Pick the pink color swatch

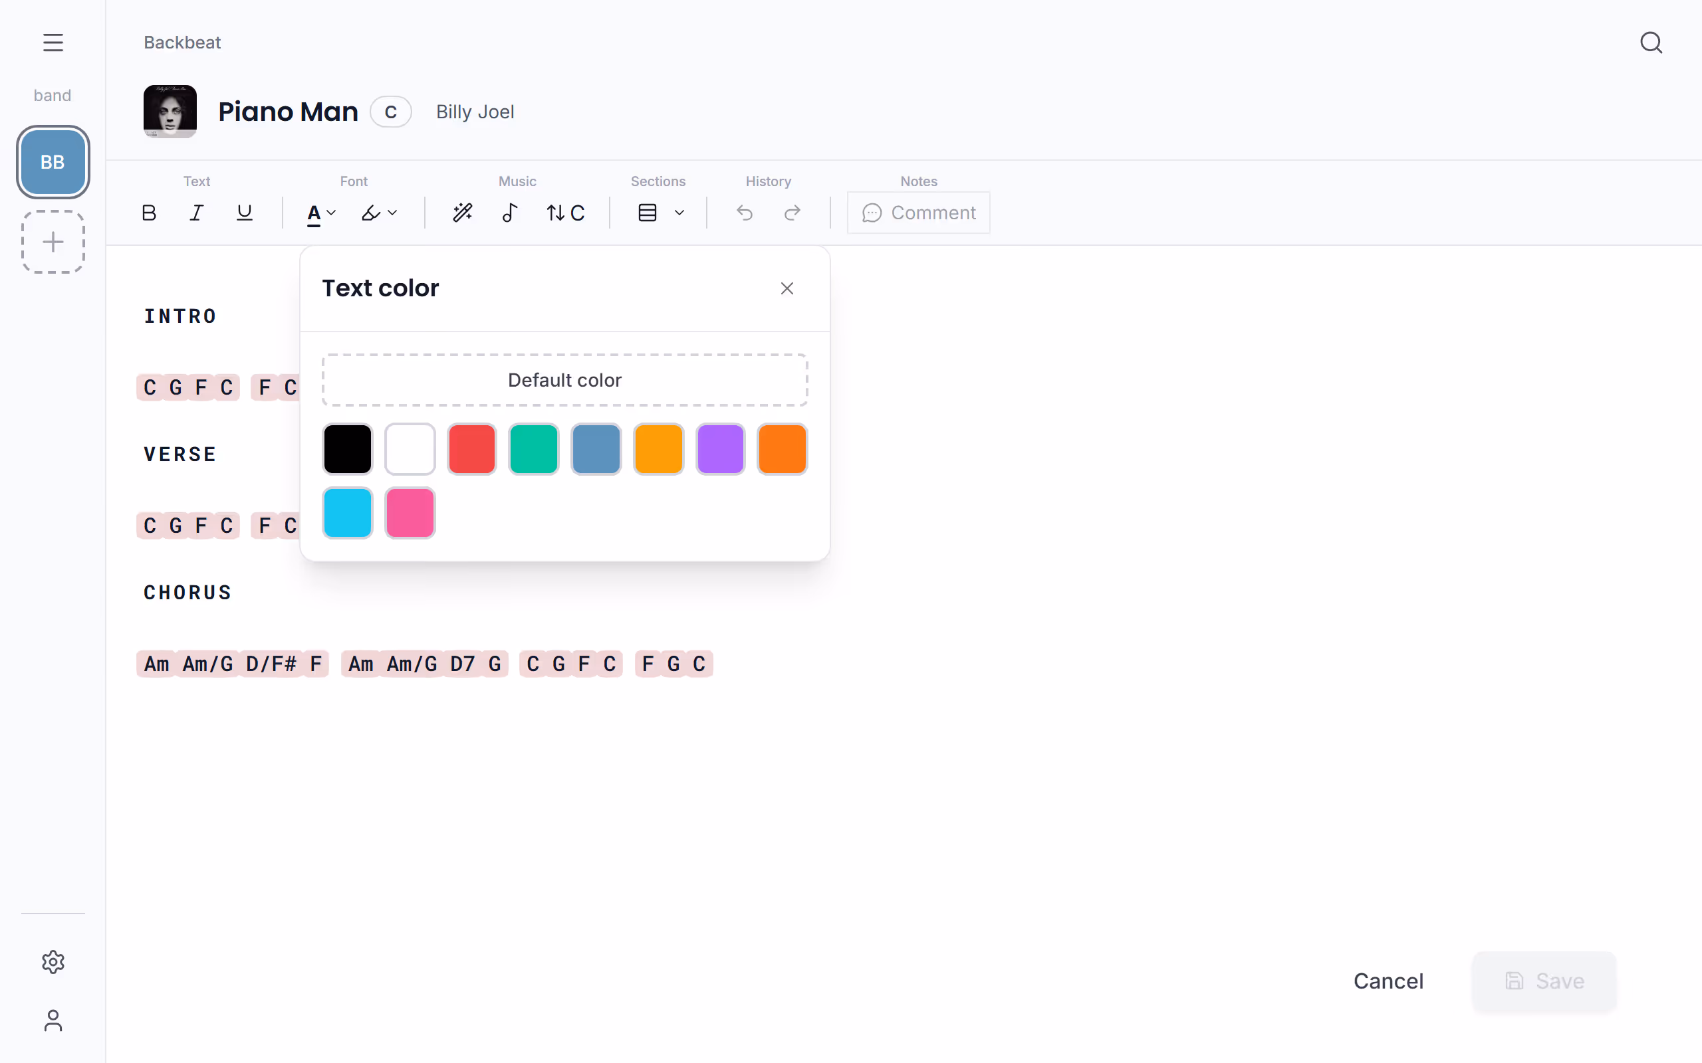(x=410, y=512)
